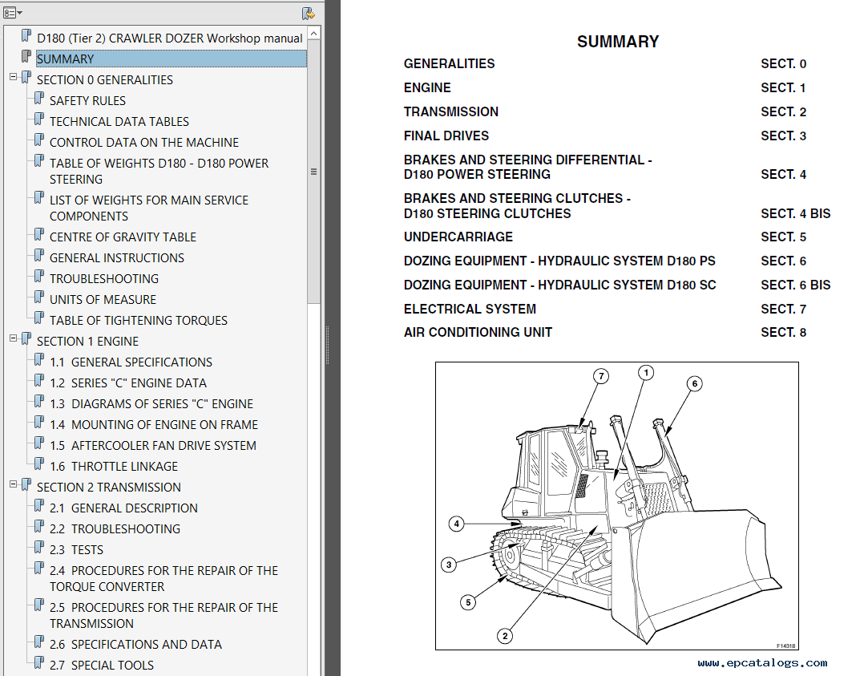
Task: Go to 2.3 TESTS bookmark
Action: (76, 550)
